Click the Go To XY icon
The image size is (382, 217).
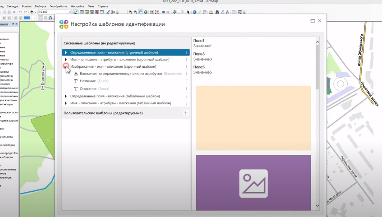[228, 12]
